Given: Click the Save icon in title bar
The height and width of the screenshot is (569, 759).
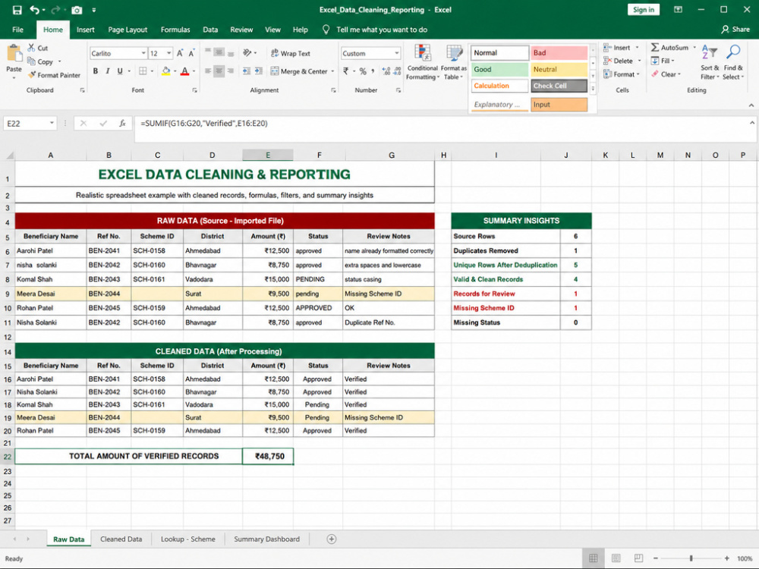Looking at the screenshot, I should (x=17, y=10).
